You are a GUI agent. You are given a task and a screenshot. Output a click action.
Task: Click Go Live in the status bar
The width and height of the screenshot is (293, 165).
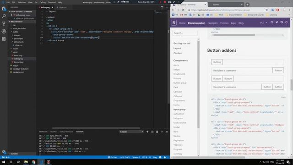(x=112, y=157)
